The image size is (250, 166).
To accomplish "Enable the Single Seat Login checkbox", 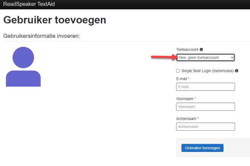I will [178, 71].
